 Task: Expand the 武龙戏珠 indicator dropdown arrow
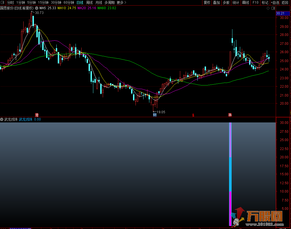2,119
